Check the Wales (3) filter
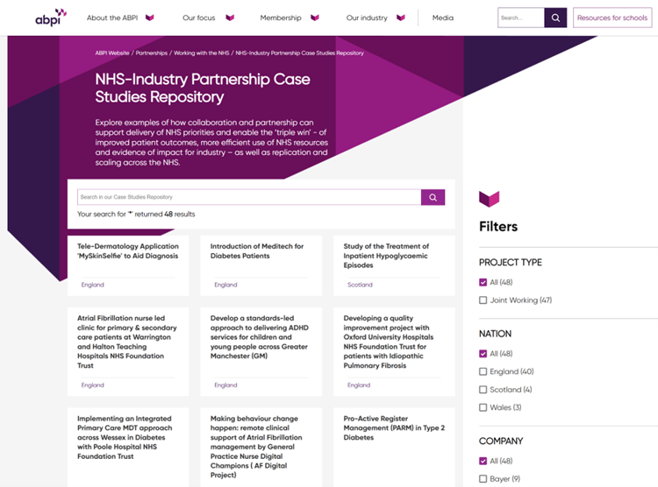The height and width of the screenshot is (487, 658). pyautogui.click(x=483, y=407)
